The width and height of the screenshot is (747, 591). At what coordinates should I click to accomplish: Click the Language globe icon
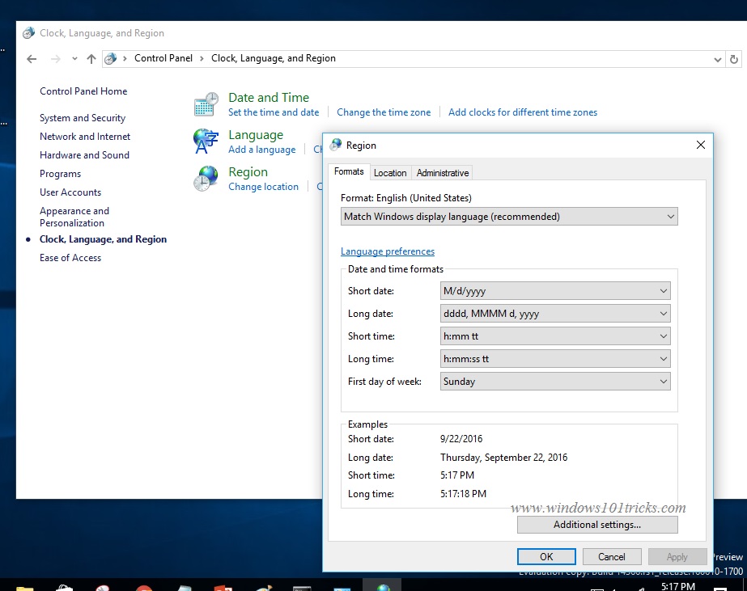206,141
